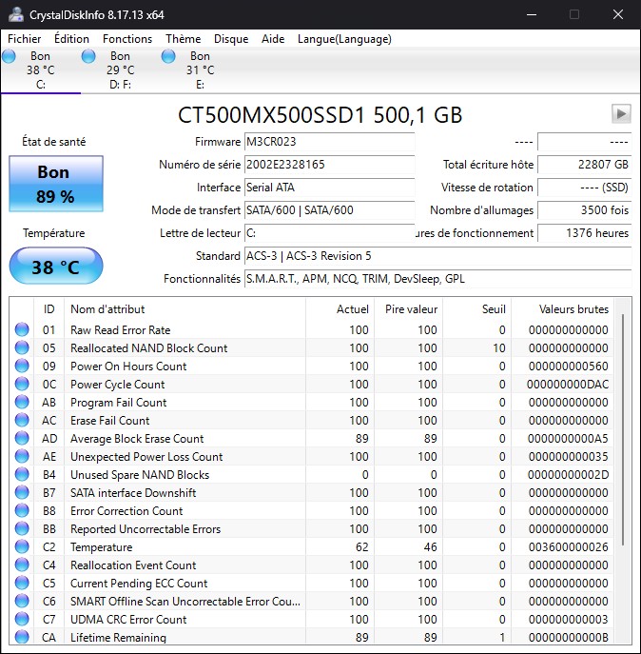Open the Disque menu

point(231,39)
